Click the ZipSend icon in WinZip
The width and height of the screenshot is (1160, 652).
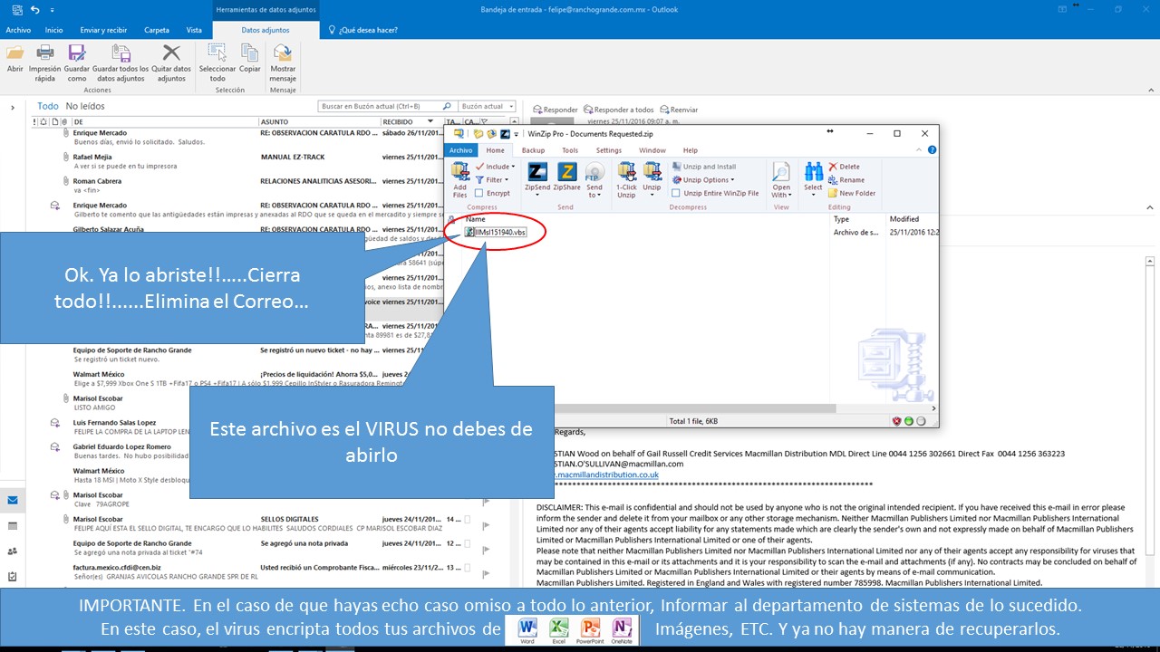point(537,172)
